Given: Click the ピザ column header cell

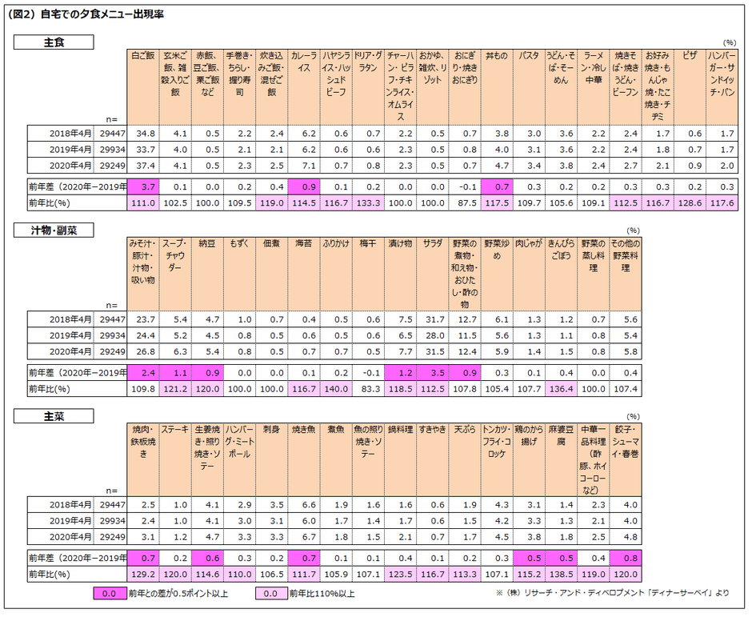Looking at the screenshot, I should click(690, 87).
